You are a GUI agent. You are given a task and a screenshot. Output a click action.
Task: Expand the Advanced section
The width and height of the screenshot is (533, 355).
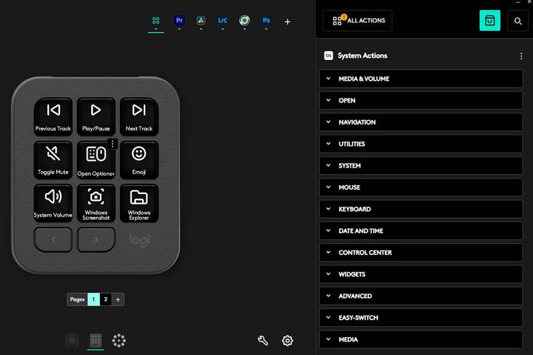point(421,296)
